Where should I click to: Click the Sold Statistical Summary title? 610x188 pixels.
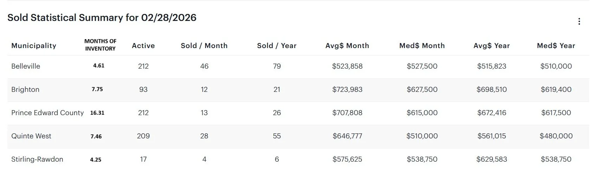[x=102, y=18]
